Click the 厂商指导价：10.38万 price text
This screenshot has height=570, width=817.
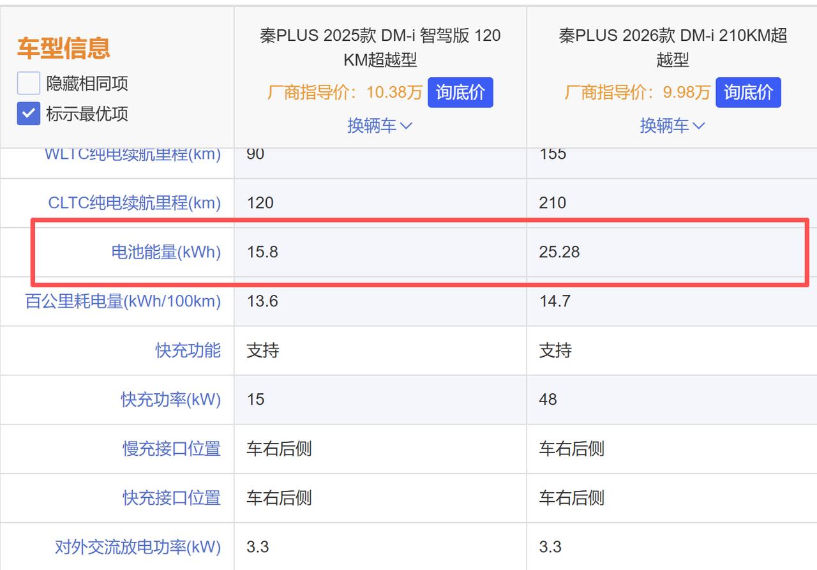pyautogui.click(x=345, y=93)
